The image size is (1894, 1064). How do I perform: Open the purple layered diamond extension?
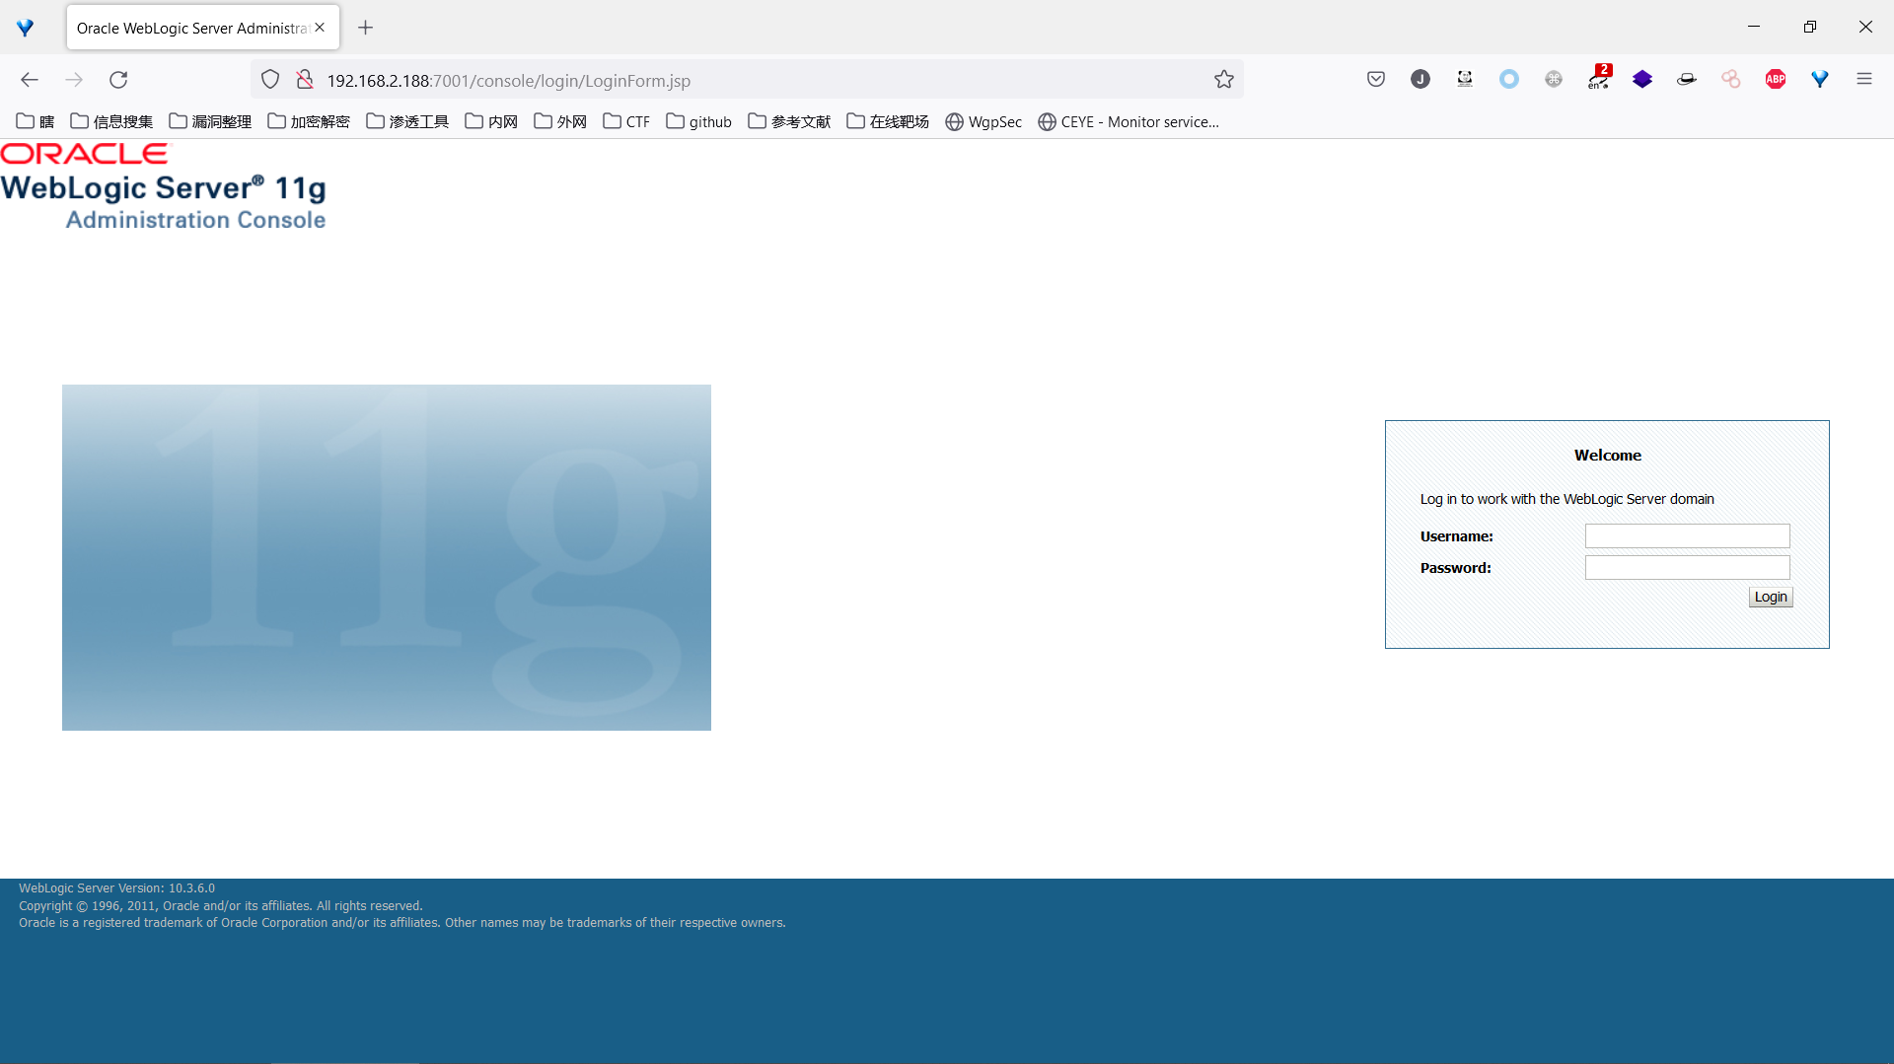point(1642,80)
